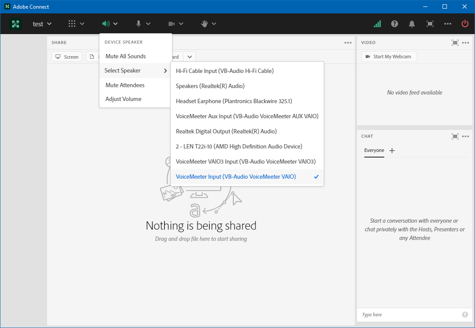This screenshot has height=328, width=475.
Task: Maximize the Chat pod
Action: pos(455,136)
